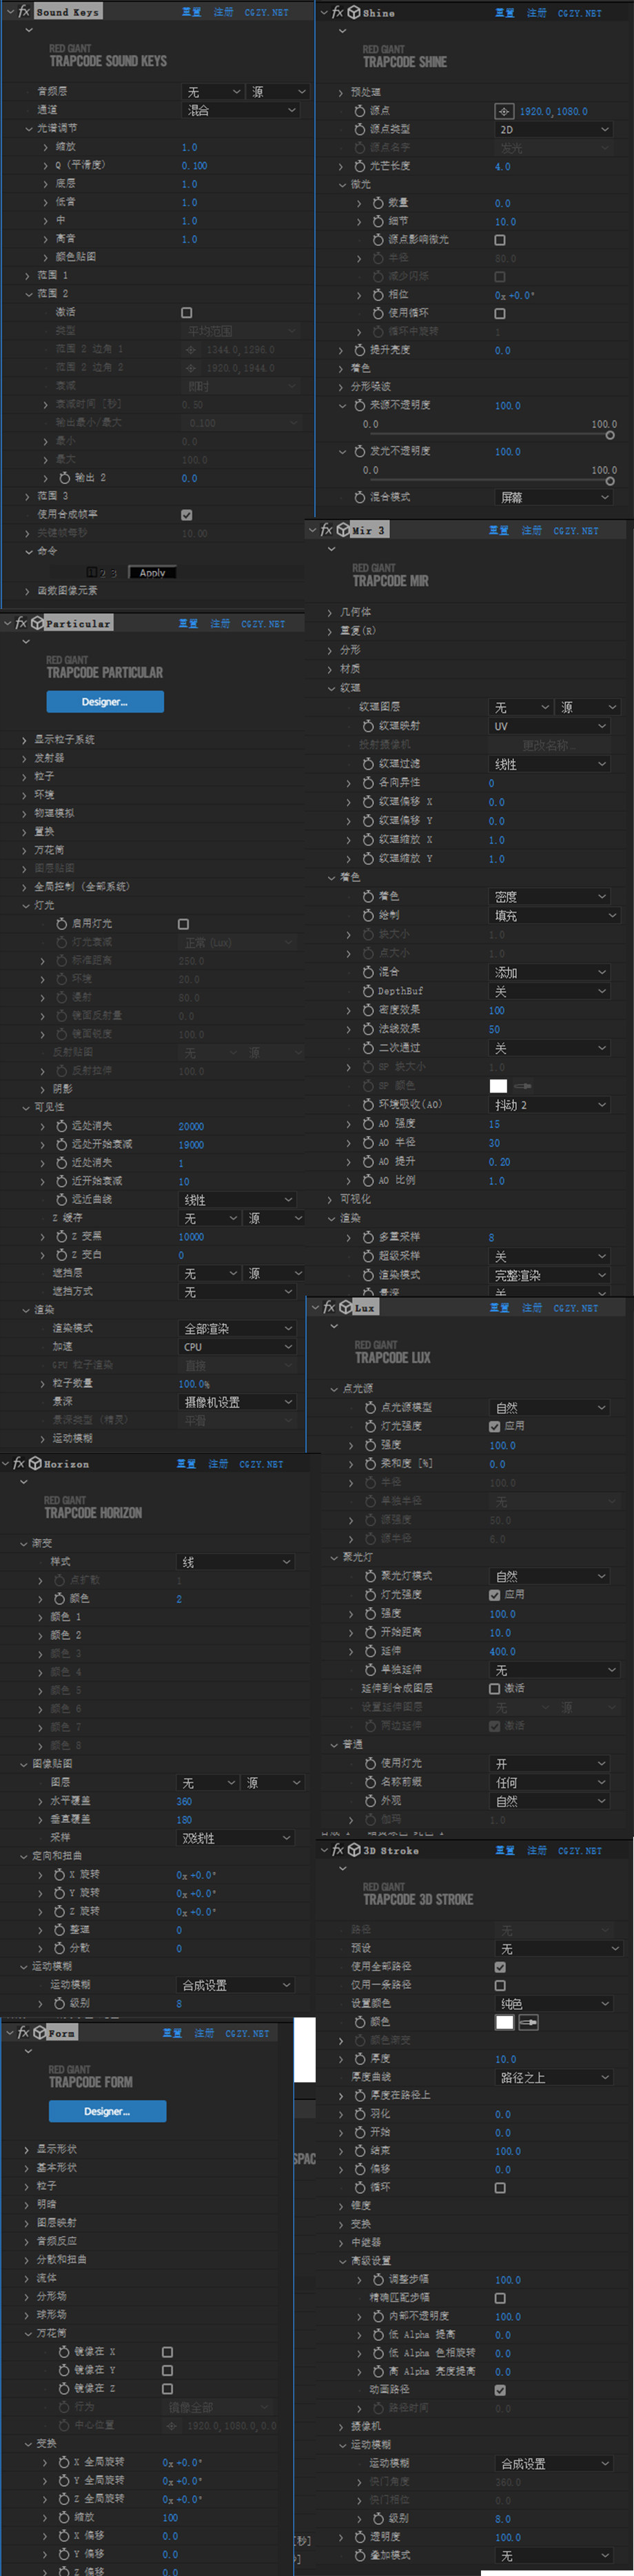Click 重置 for the Sound Keys effect
634x2576 pixels.
point(191,12)
